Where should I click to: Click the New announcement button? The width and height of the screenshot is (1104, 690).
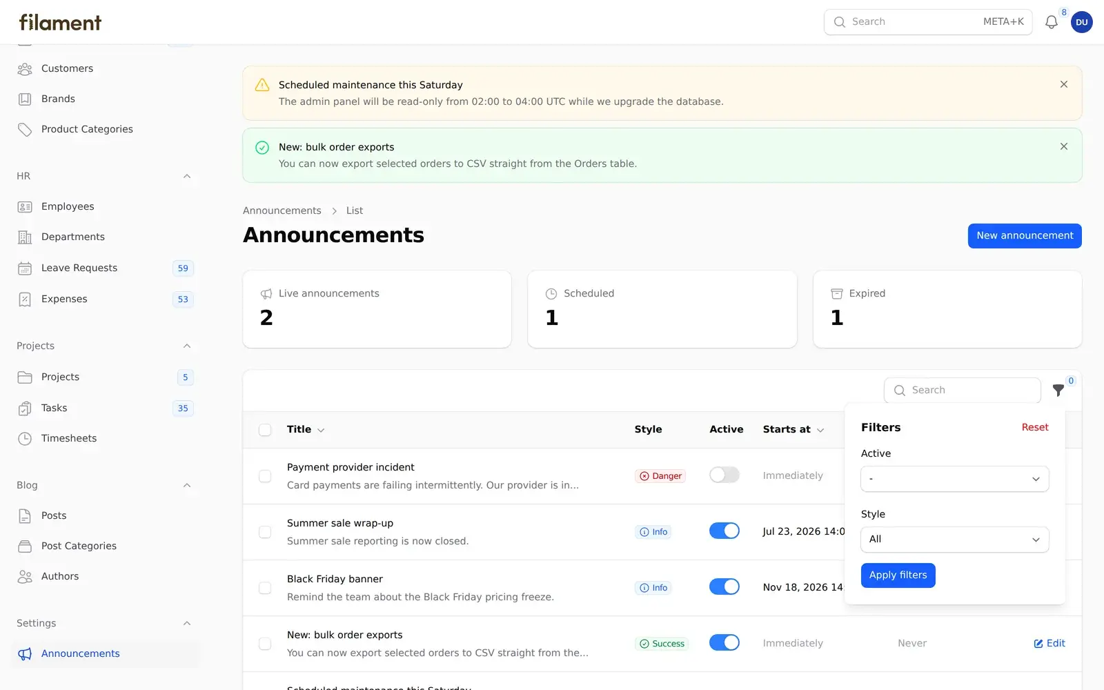pos(1025,236)
